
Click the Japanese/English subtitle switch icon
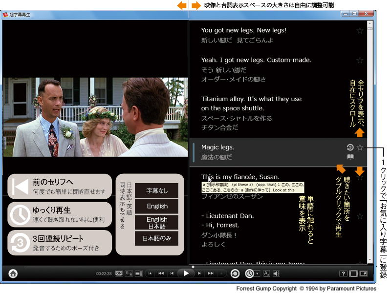point(129,273)
